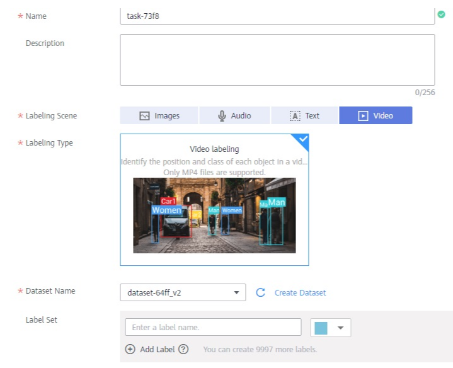Screen dimensions: 453x368
Task: Click the blue selected-check corner on the Video labeling card
Action: tap(302, 141)
